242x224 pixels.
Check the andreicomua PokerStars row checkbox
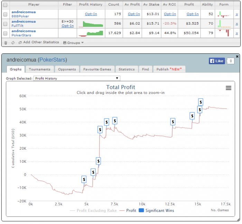point(5,33)
